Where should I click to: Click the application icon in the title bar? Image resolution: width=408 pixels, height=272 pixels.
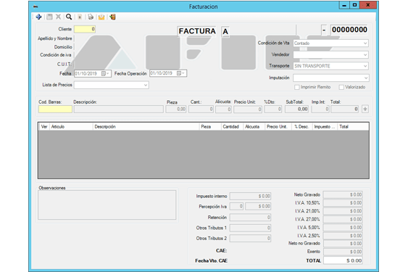(x=36, y=7)
